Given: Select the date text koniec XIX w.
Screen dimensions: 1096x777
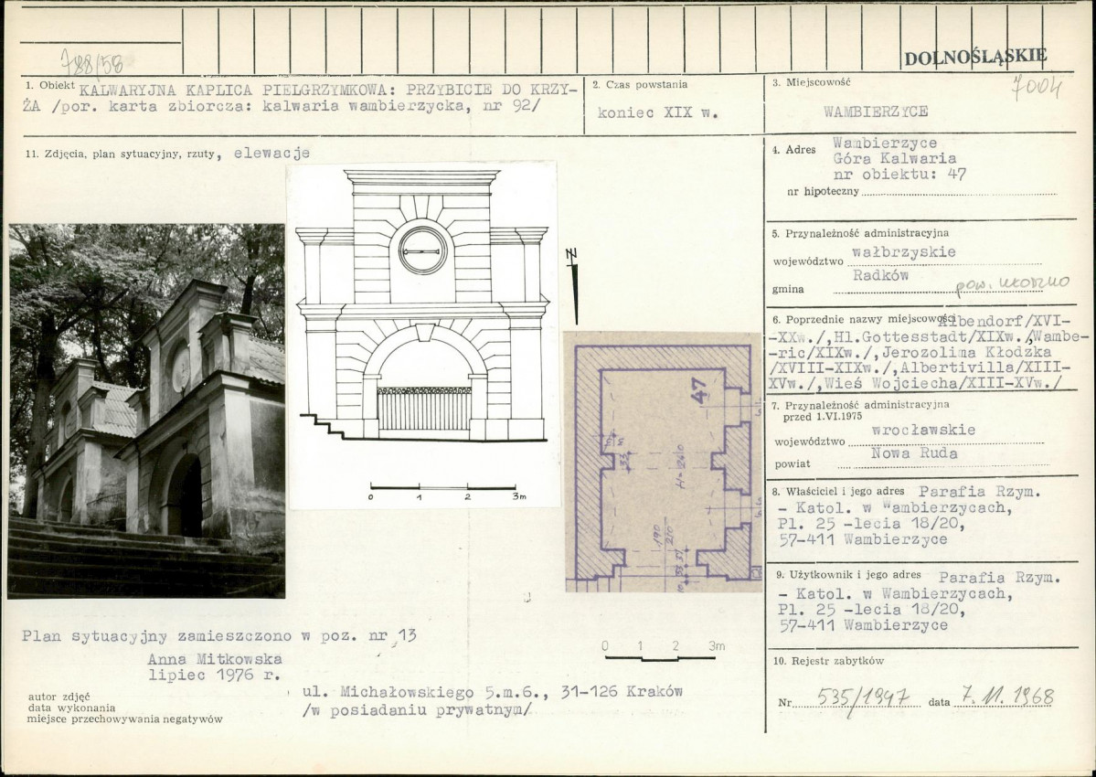Looking at the screenshot, I should 658,112.
